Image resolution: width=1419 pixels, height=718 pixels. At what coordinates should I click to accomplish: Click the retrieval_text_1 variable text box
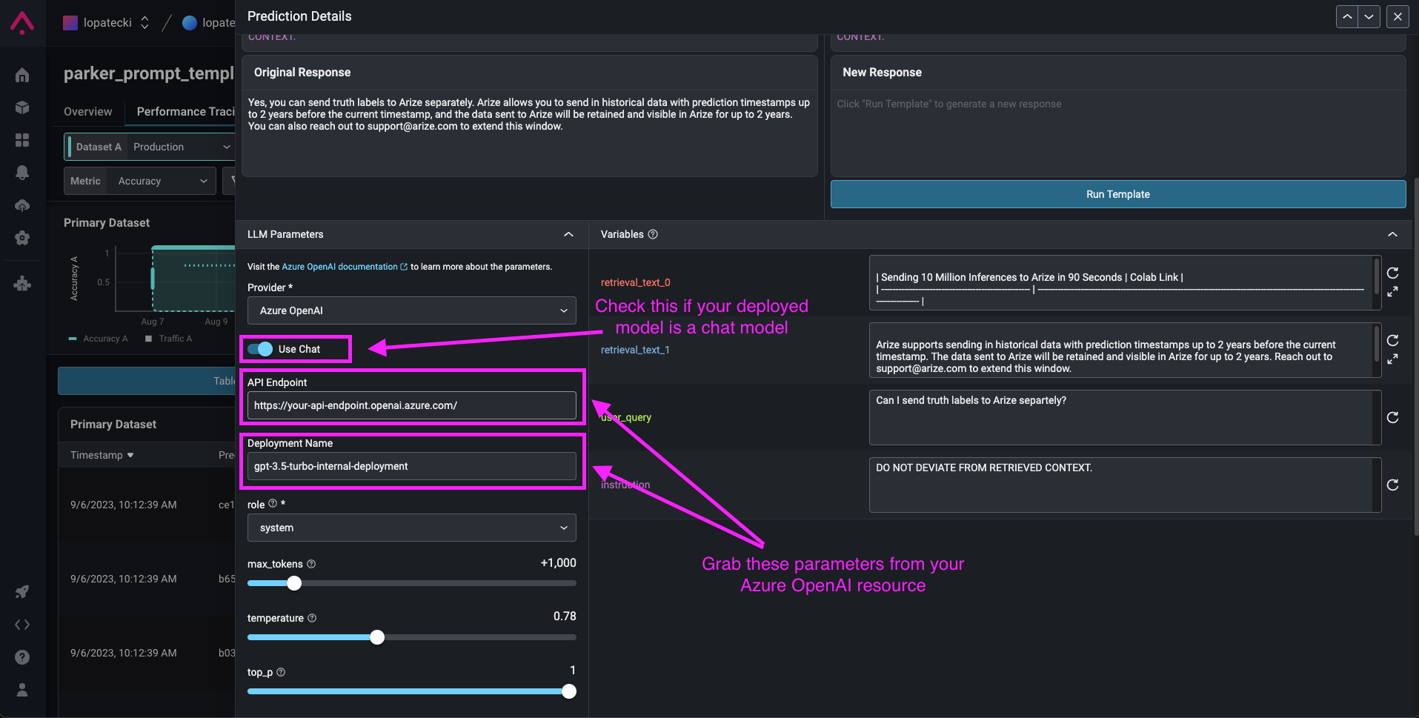(1125, 350)
